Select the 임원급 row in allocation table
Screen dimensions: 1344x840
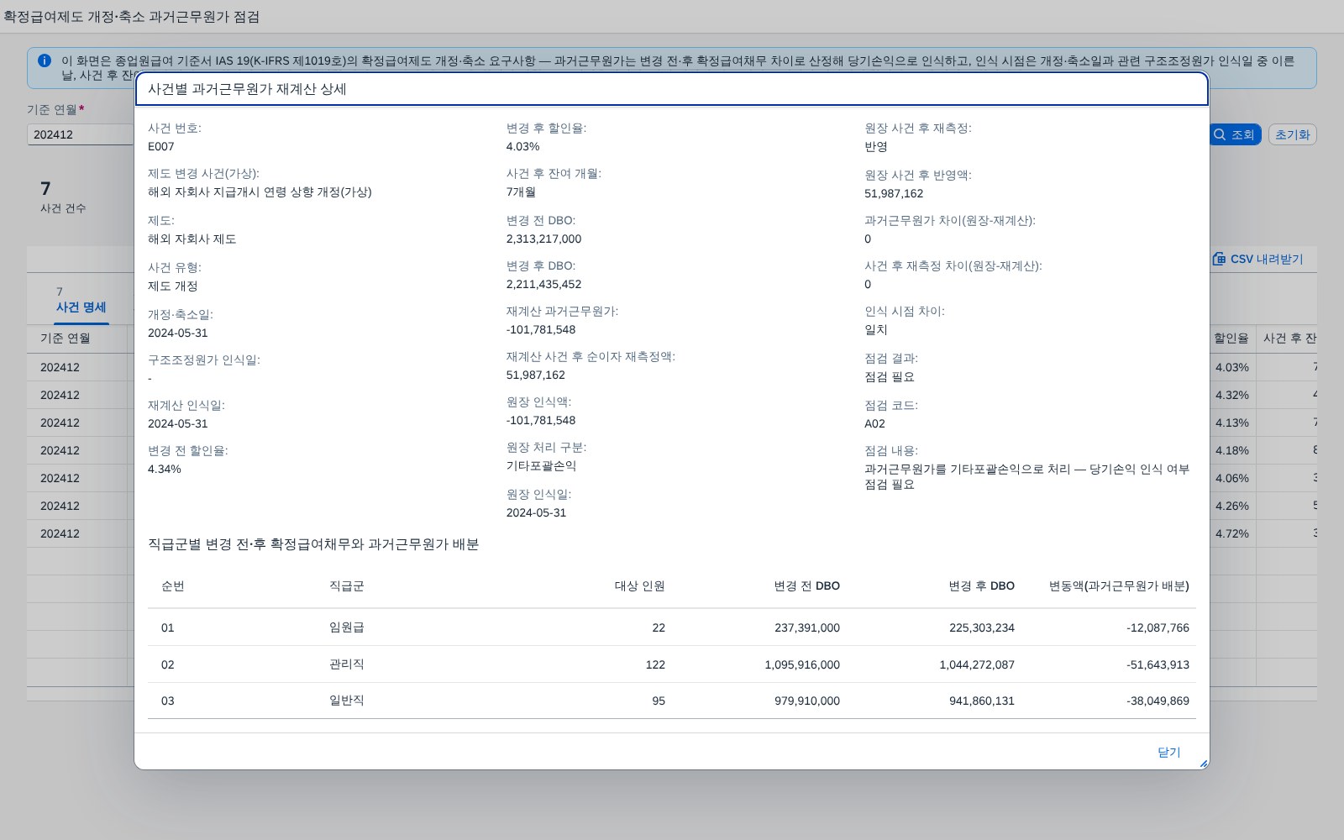672,627
